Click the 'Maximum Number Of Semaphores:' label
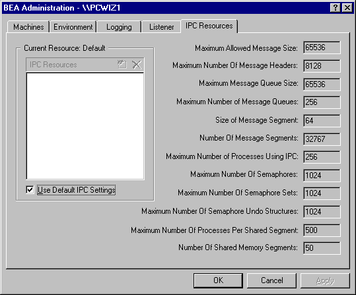The width and height of the screenshot is (356, 295). coord(244,174)
